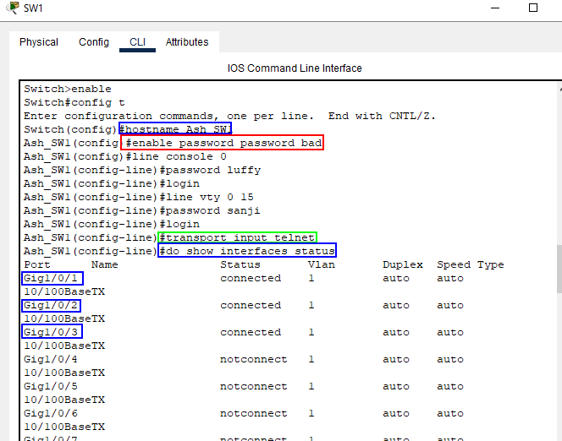Click the 'Port' column header
Screen dimensions: 562x441
37,264
